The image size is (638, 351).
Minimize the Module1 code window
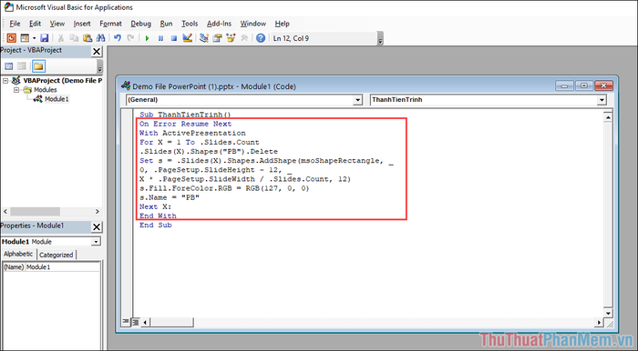point(565,85)
